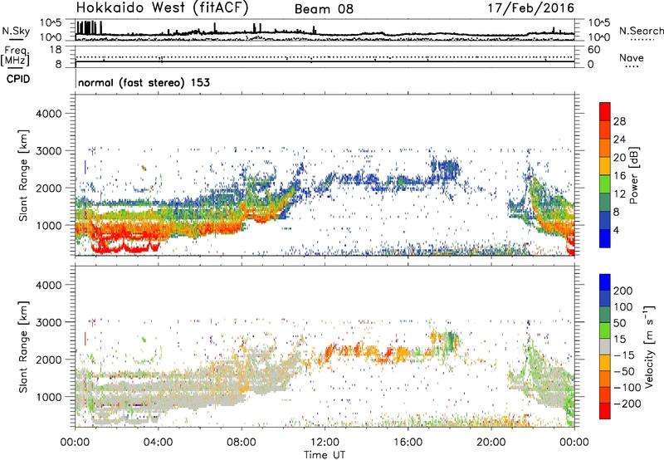
Task: Click the 'Velocity [m s⁻¹]' colorbar label
Action: click(648, 346)
